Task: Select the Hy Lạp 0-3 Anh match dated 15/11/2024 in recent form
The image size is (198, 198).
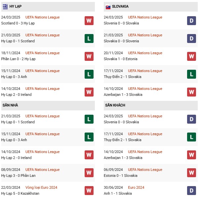Action: click(48, 74)
